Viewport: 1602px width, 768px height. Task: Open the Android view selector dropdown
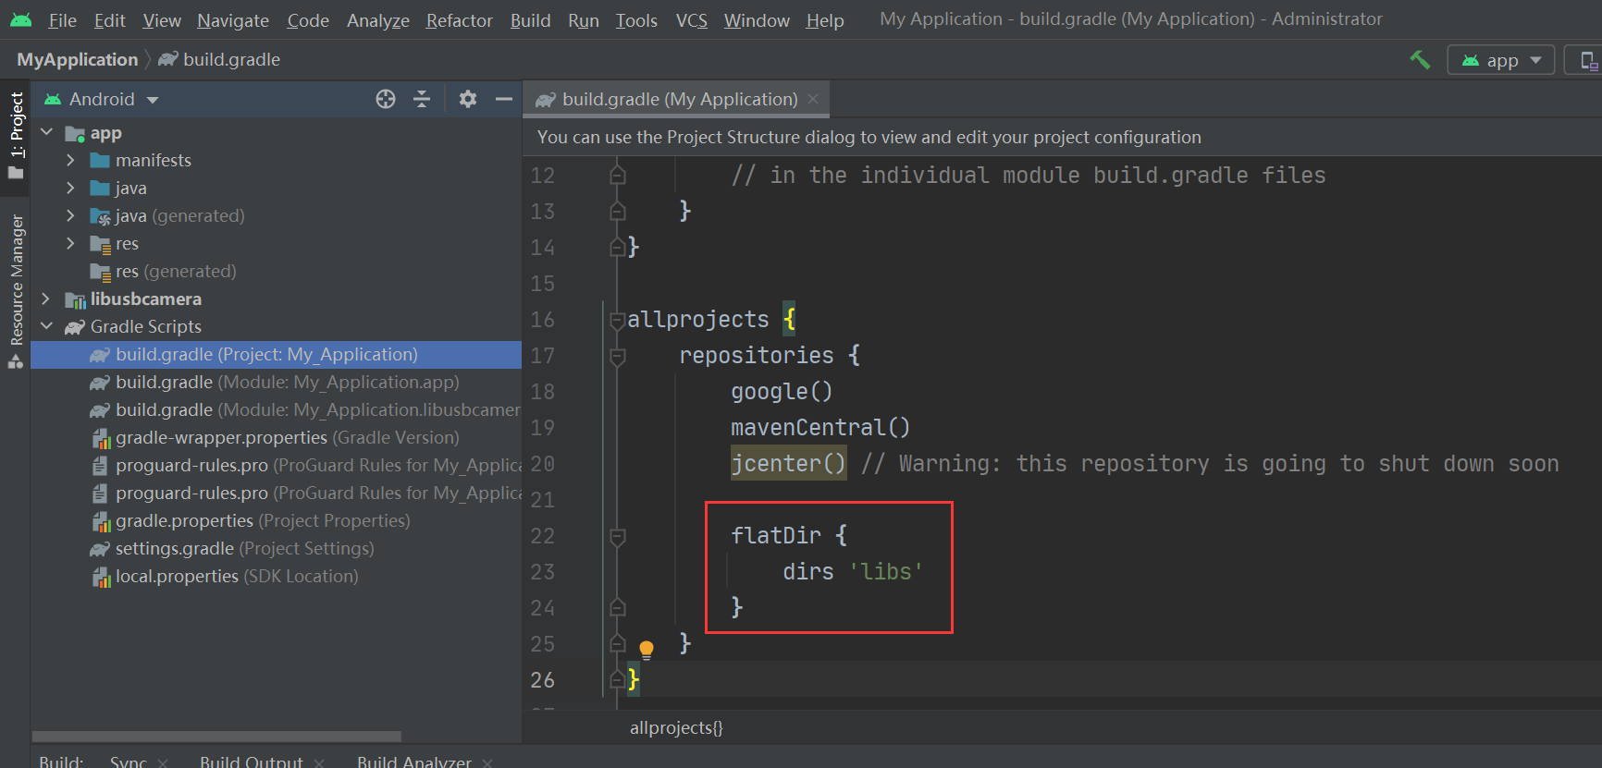(x=102, y=99)
